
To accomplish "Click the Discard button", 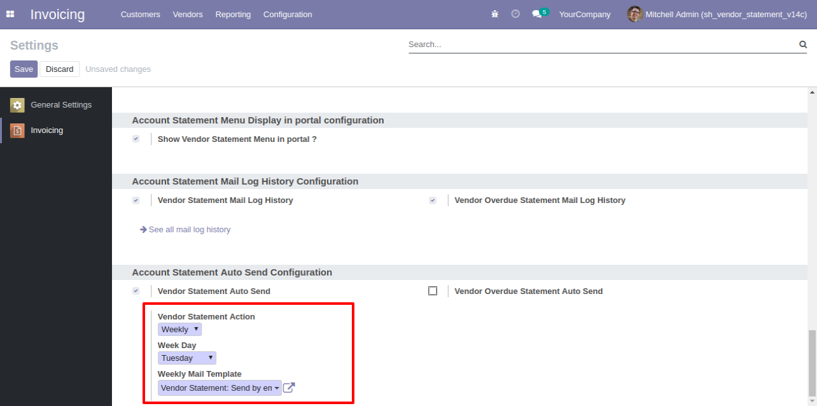I will pos(60,69).
